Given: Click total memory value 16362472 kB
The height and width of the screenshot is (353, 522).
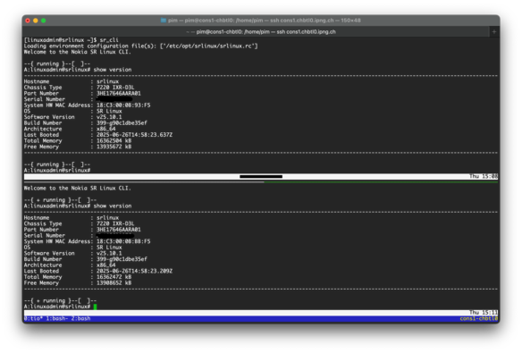Looking at the screenshot, I should tap(114, 277).
